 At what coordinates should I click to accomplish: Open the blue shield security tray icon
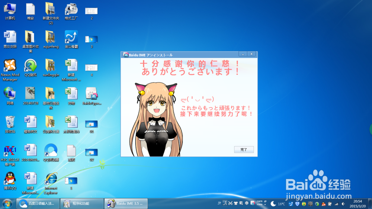tap(297, 204)
